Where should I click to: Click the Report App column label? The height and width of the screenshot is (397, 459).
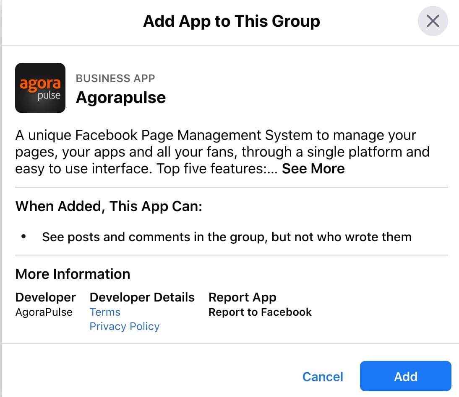tap(242, 297)
